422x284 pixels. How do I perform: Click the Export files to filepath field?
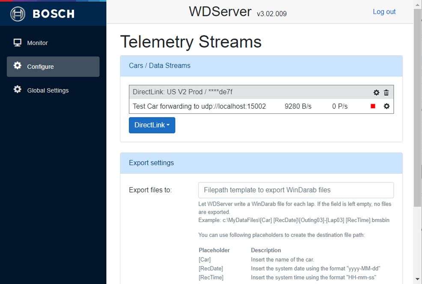point(296,190)
